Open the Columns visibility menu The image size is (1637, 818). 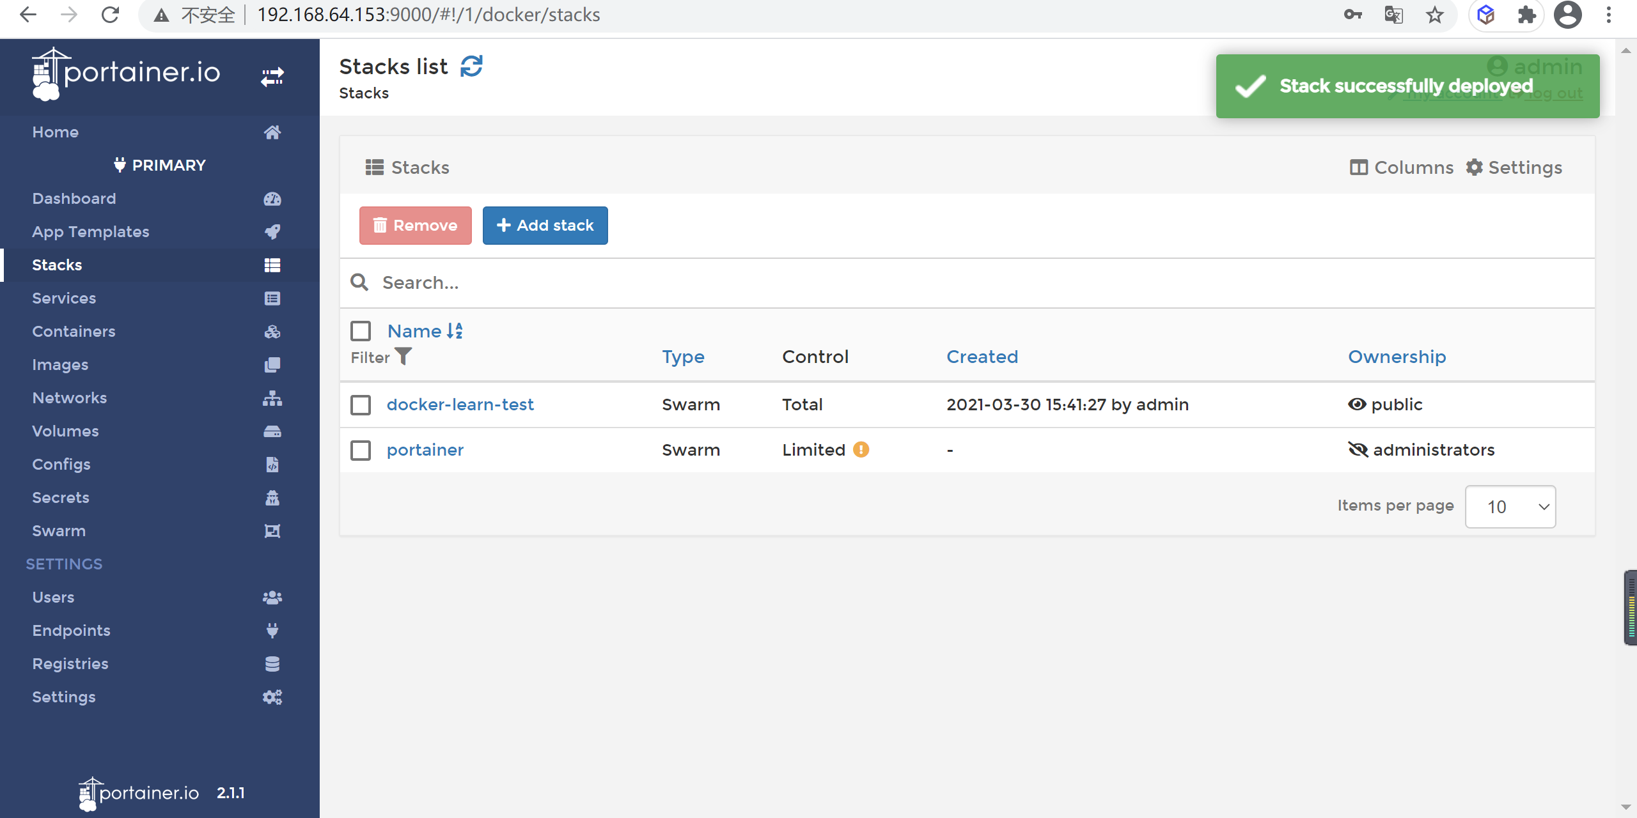(1401, 167)
